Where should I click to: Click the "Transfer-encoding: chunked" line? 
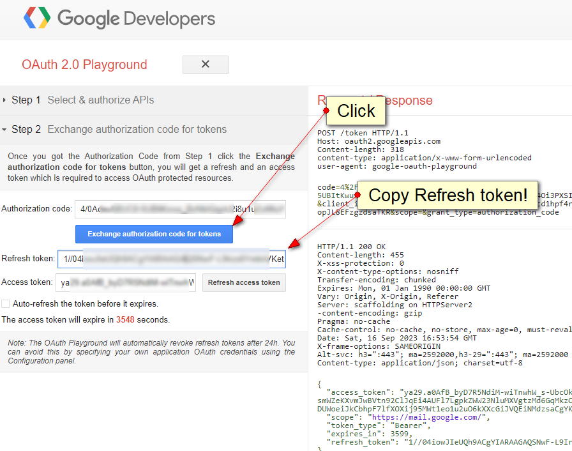(377, 280)
